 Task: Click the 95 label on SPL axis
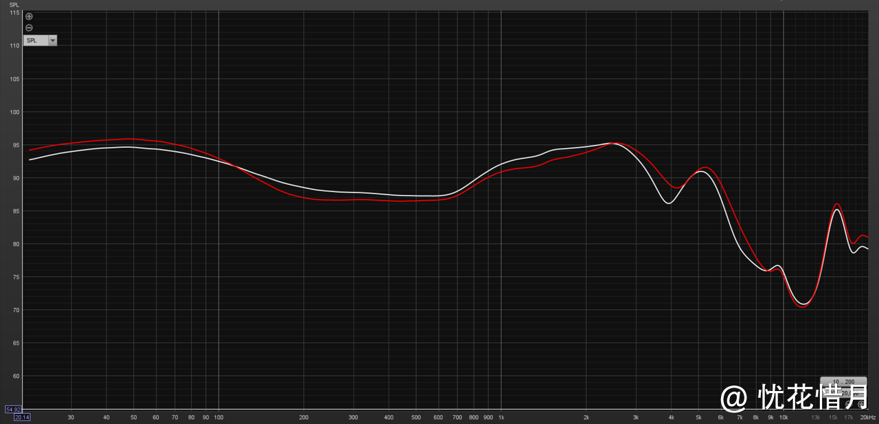click(x=14, y=146)
